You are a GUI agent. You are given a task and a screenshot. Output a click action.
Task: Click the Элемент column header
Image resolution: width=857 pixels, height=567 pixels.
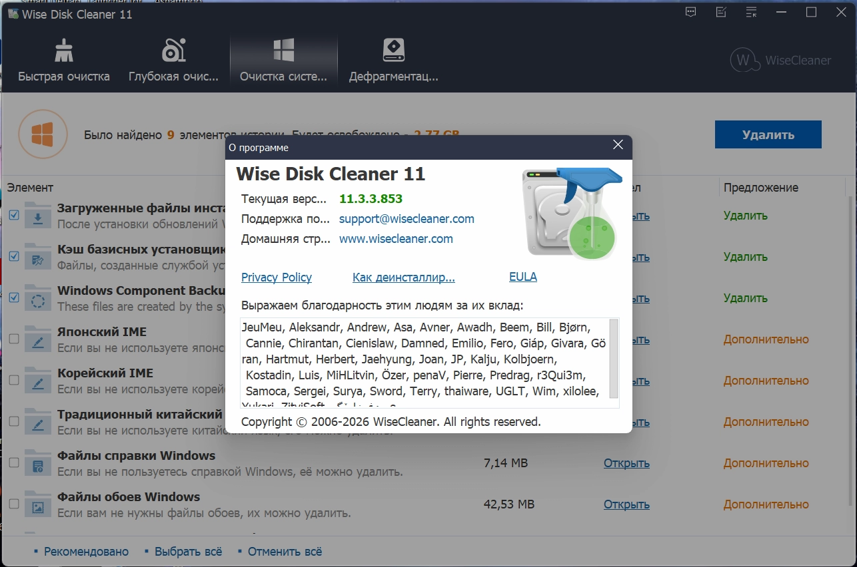click(x=30, y=188)
